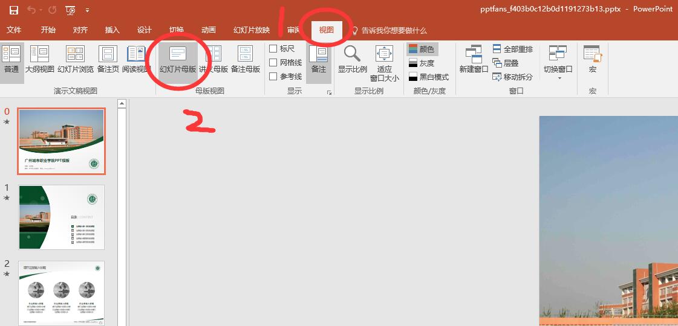This screenshot has width=678, height=326.
Task: Click the Save icon in title bar
Action: tap(13, 10)
